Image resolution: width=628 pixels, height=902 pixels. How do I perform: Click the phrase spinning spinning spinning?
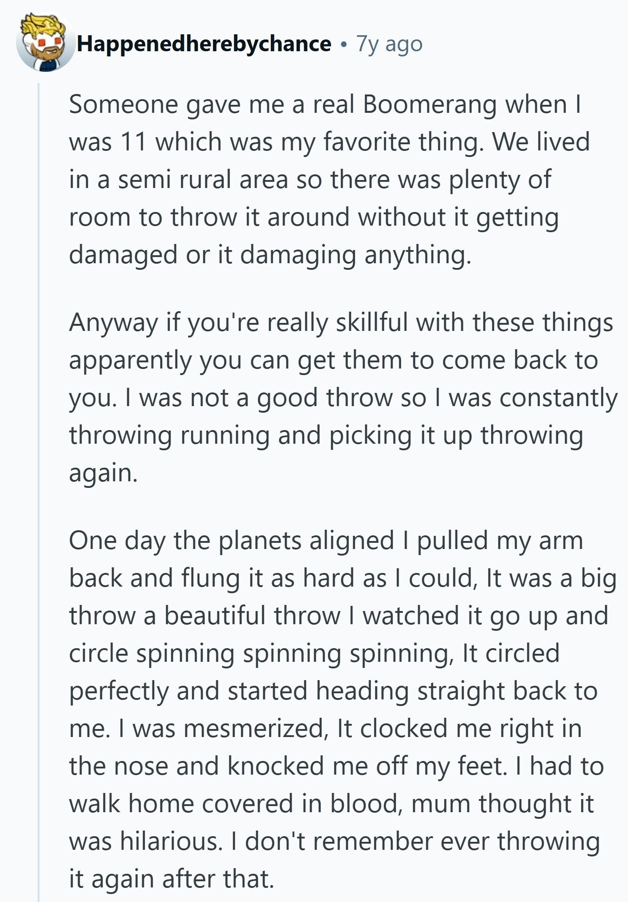pos(292,653)
